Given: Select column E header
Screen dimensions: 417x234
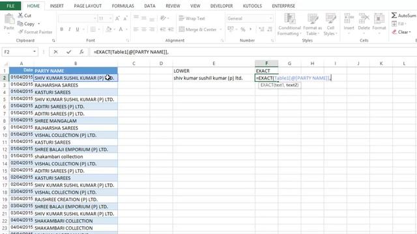Looking at the screenshot, I should 214,64.
